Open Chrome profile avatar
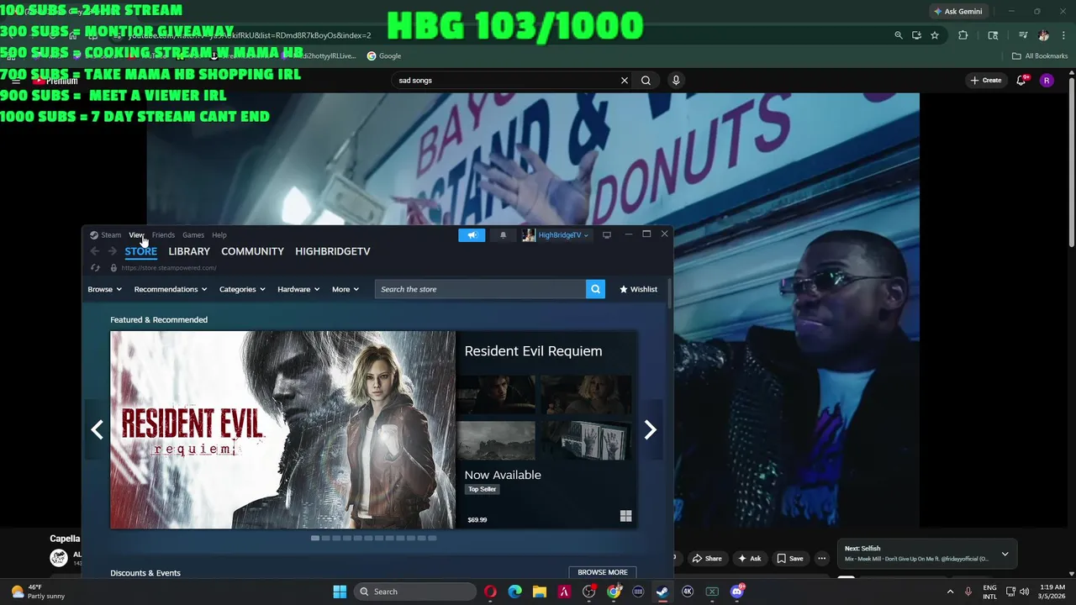The width and height of the screenshot is (1076, 605). tap(1044, 35)
